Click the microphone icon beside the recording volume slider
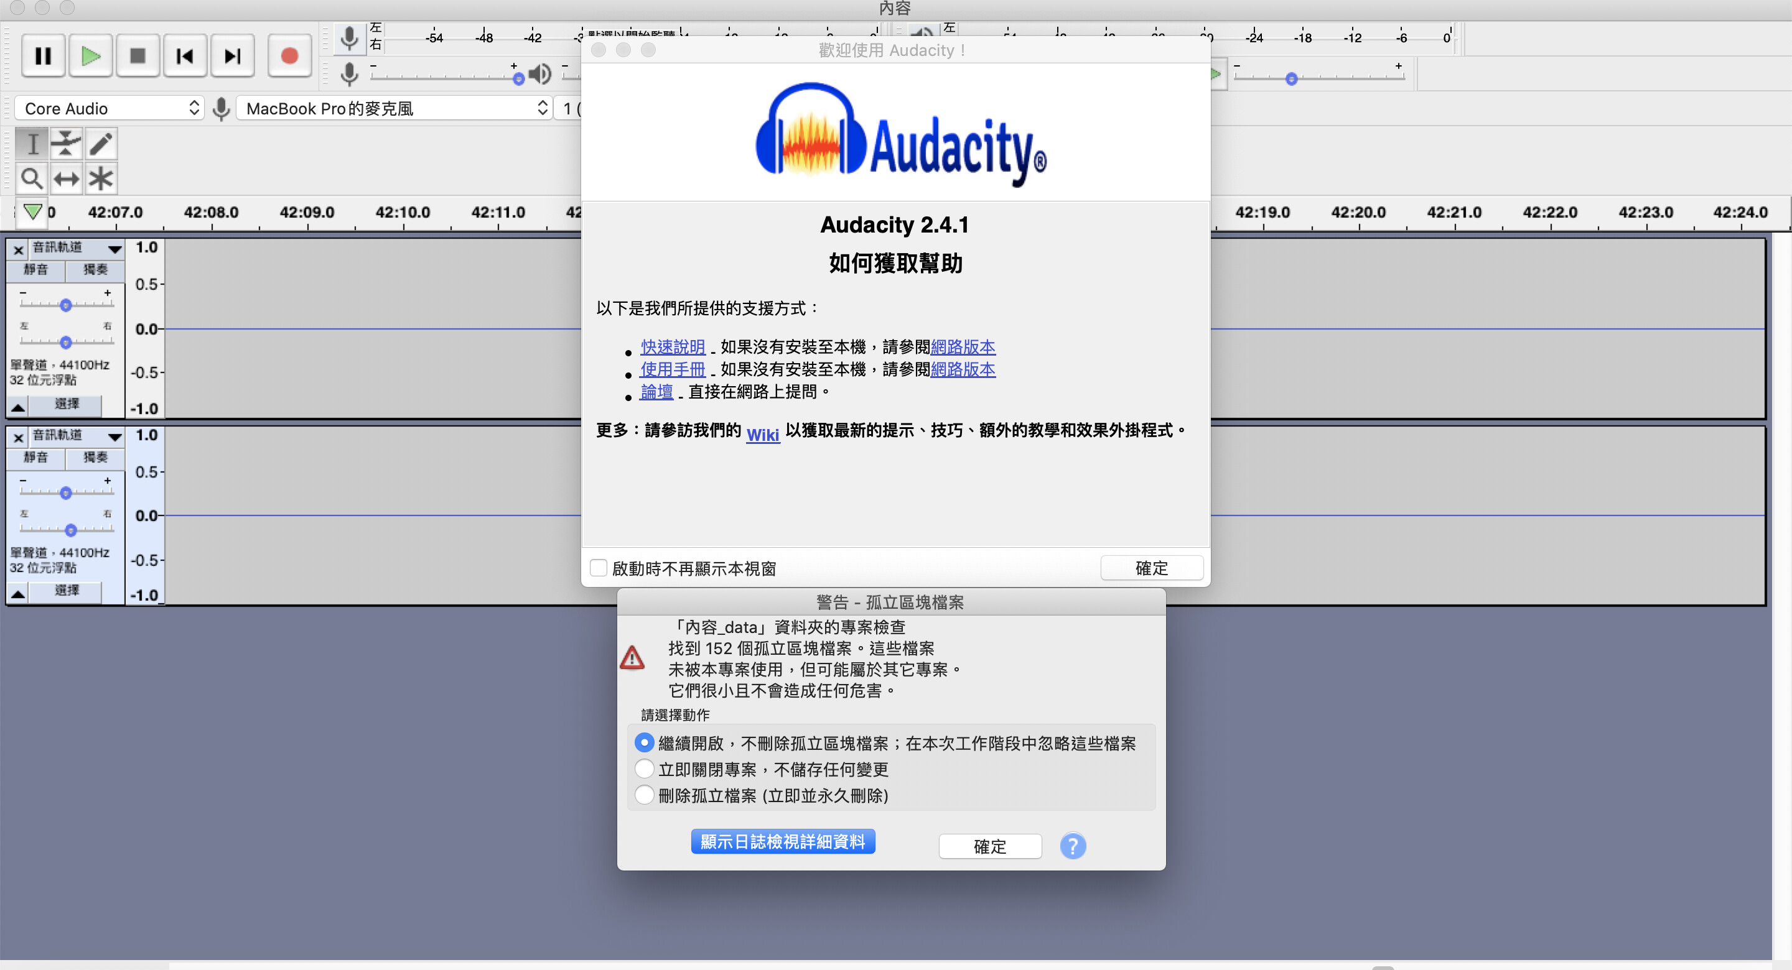This screenshot has width=1792, height=970. (x=349, y=74)
